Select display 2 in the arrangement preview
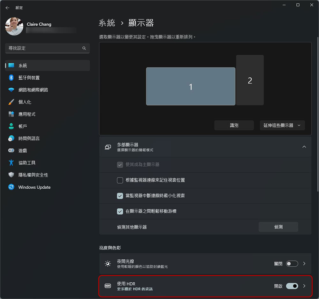 point(250,80)
